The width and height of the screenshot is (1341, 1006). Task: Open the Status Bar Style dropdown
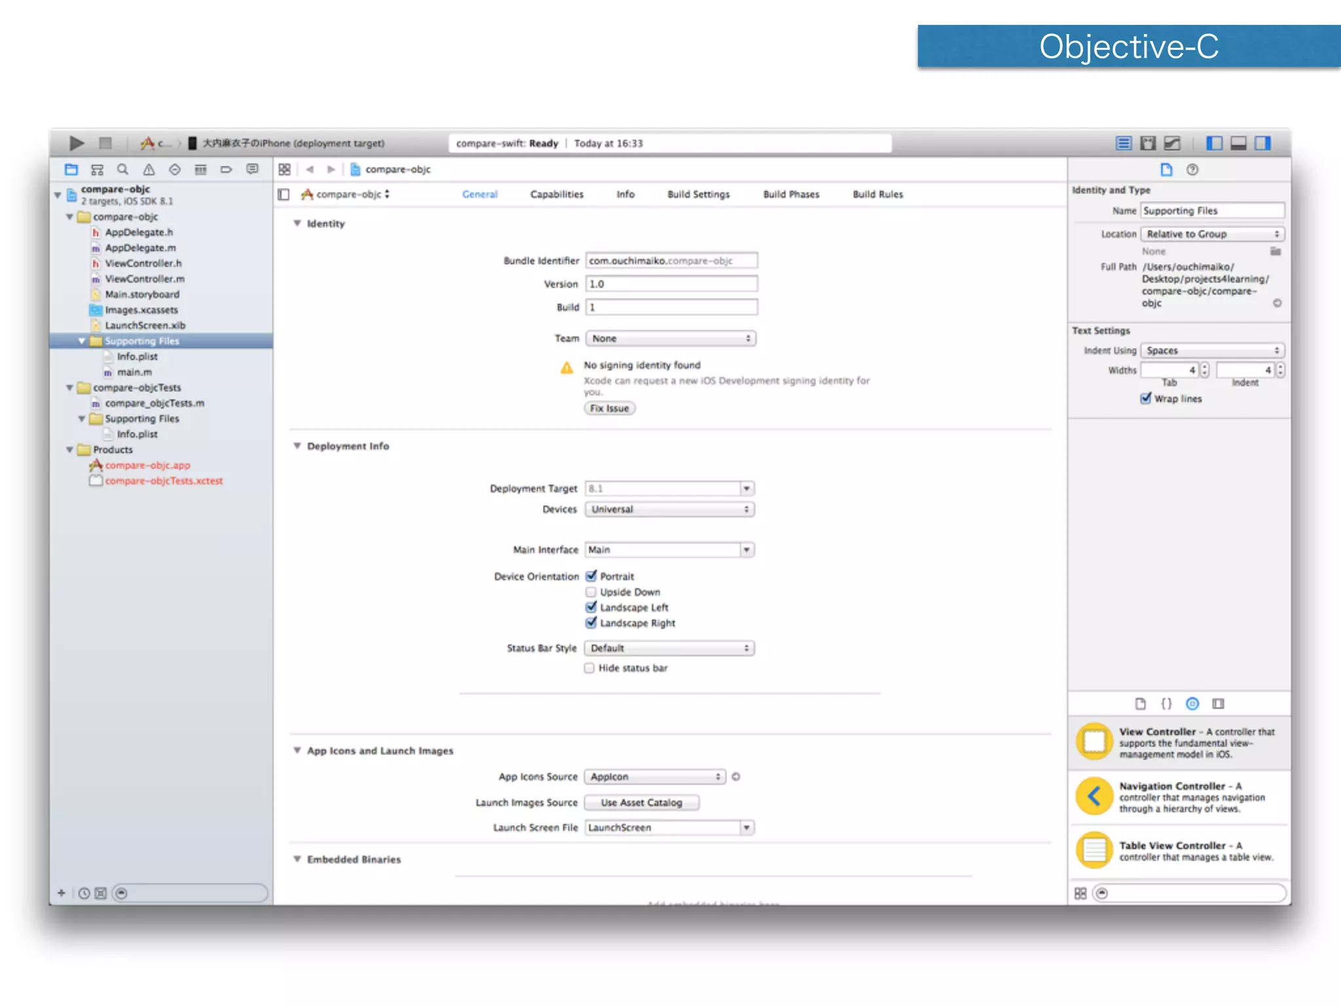[x=669, y=648]
